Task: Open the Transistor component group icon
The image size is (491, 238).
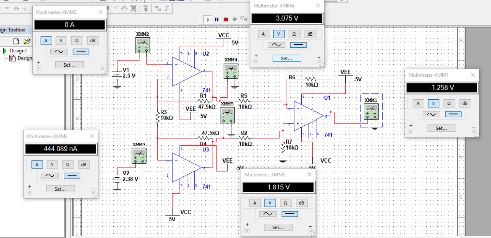Action: pyautogui.click(x=25, y=8)
